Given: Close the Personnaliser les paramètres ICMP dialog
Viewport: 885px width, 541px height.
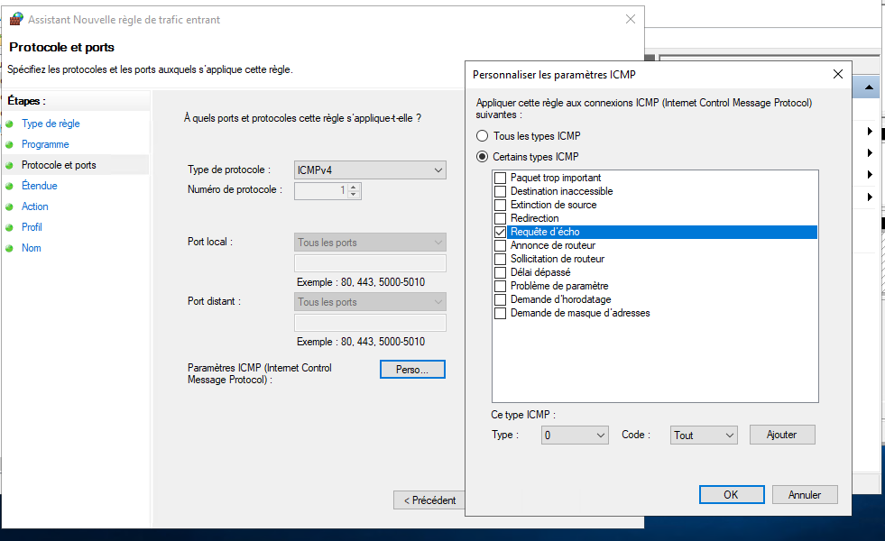Looking at the screenshot, I should [837, 74].
